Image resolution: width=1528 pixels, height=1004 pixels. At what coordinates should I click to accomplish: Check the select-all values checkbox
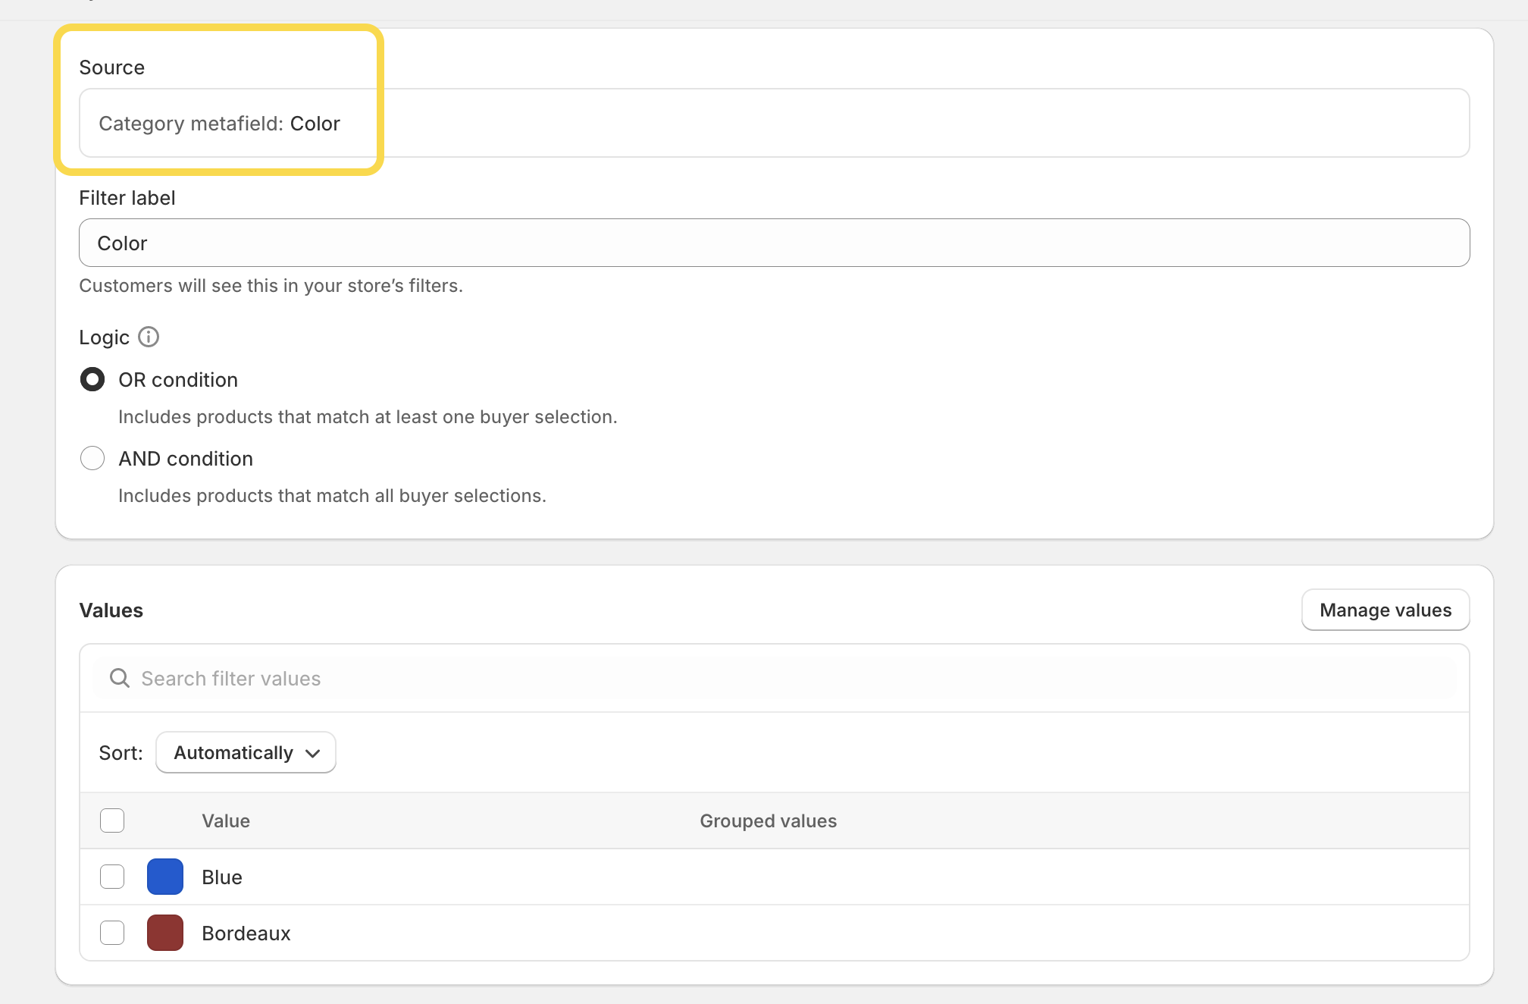click(x=112, y=820)
